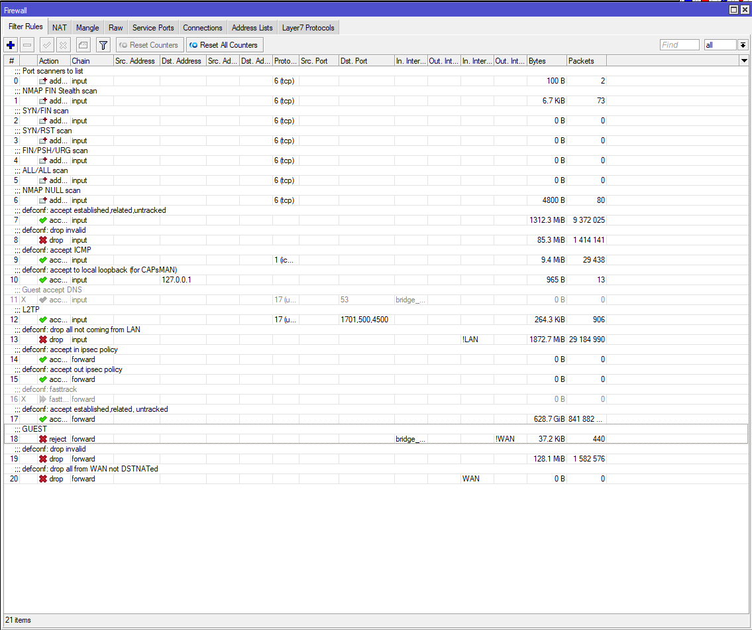Click the !LAN interface list cell
Viewport: 752px width, 630px height.
pyautogui.click(x=477, y=340)
